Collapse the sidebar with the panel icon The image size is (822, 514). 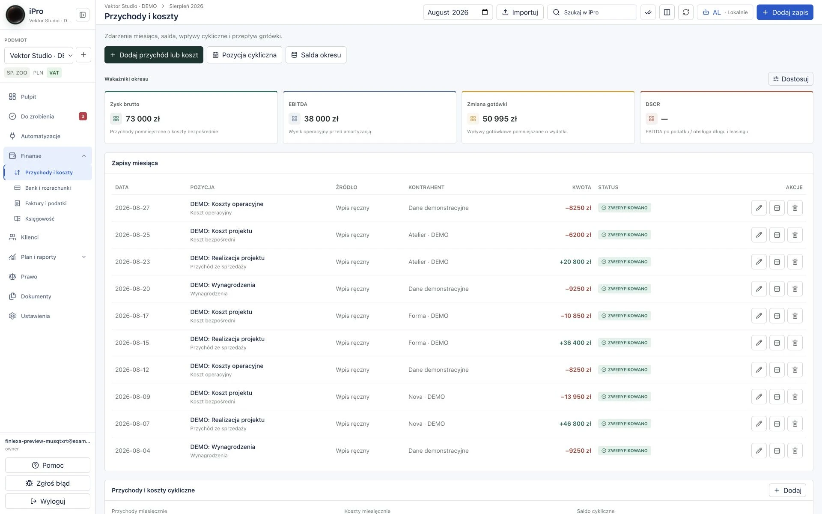[x=83, y=15]
